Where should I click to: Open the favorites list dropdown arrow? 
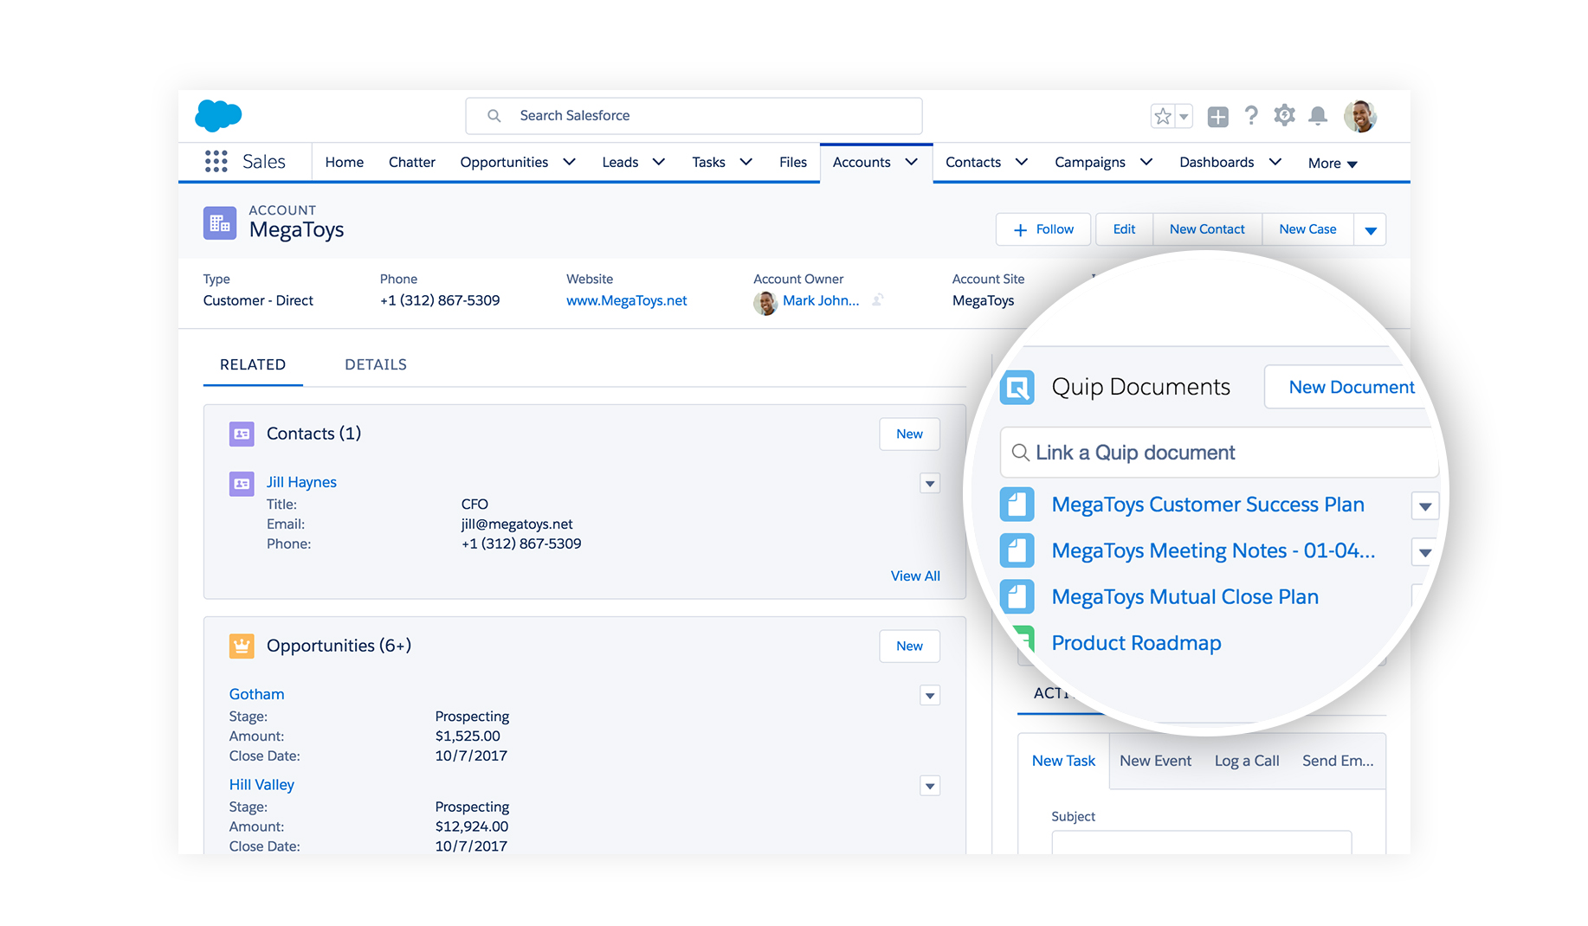1184,116
